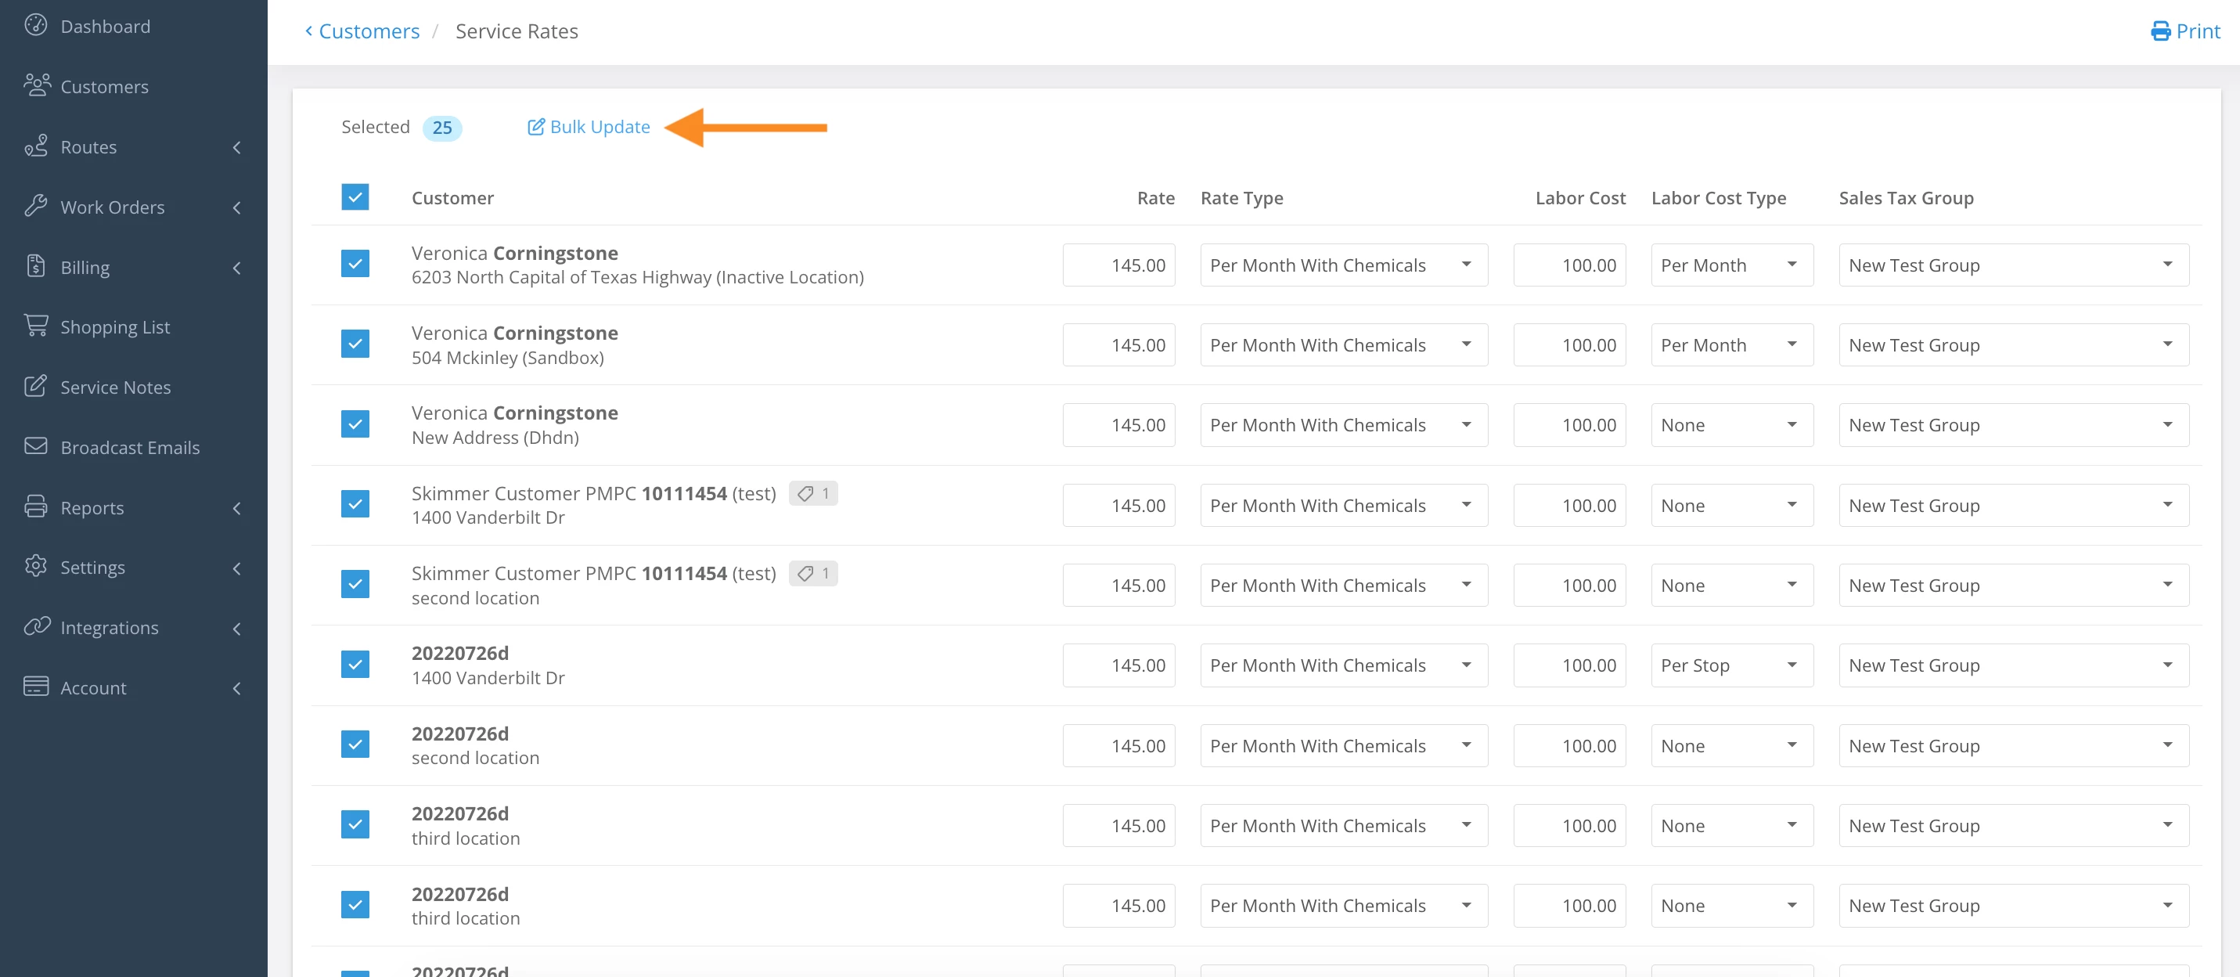Click the Shopping List cart icon

(x=36, y=326)
